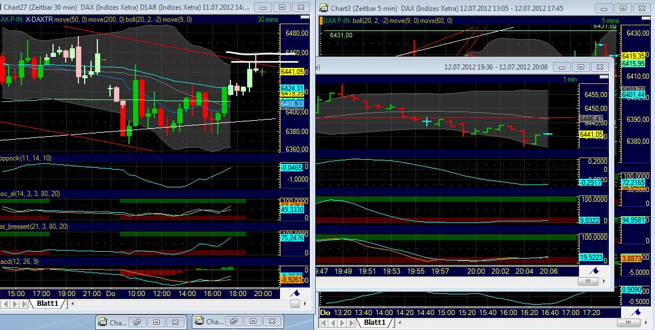Select the stoc_sl(14, 3, 3, 80, 20) label
The width and height of the screenshot is (655, 330).
pos(29,194)
